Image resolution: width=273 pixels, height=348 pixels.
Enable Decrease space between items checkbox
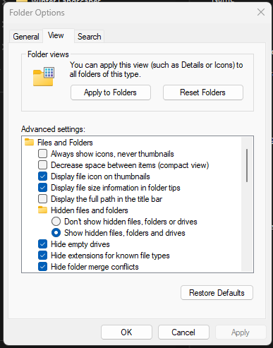[x=42, y=165]
